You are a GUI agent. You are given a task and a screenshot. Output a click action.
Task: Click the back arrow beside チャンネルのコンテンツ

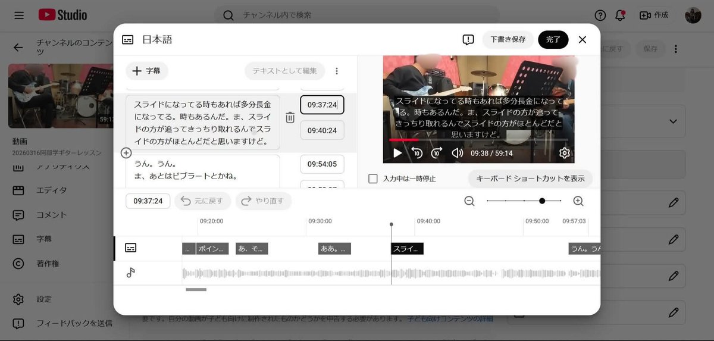point(18,48)
